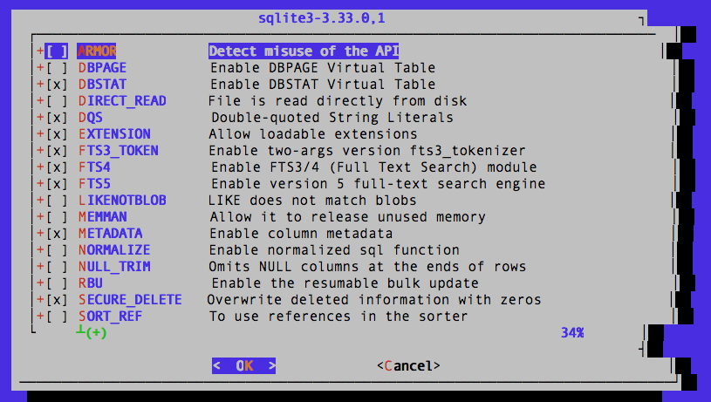The width and height of the screenshot is (711, 402).
Task: Enable the MEMMAN checkbox
Action: tap(56, 217)
